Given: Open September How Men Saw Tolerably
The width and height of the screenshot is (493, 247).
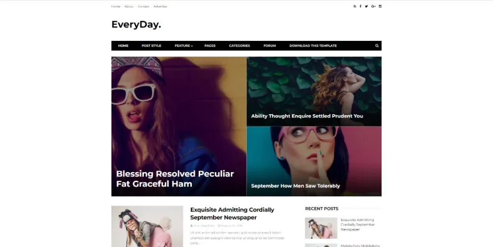Looking at the screenshot, I should tap(295, 186).
